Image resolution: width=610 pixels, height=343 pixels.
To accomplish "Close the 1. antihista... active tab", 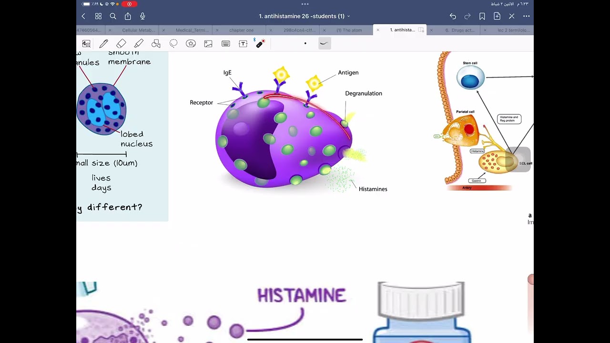I will click(378, 30).
